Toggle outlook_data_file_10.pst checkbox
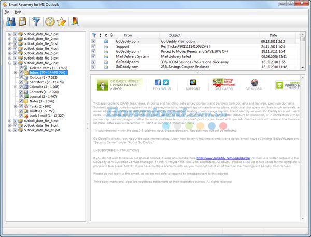 15,130
